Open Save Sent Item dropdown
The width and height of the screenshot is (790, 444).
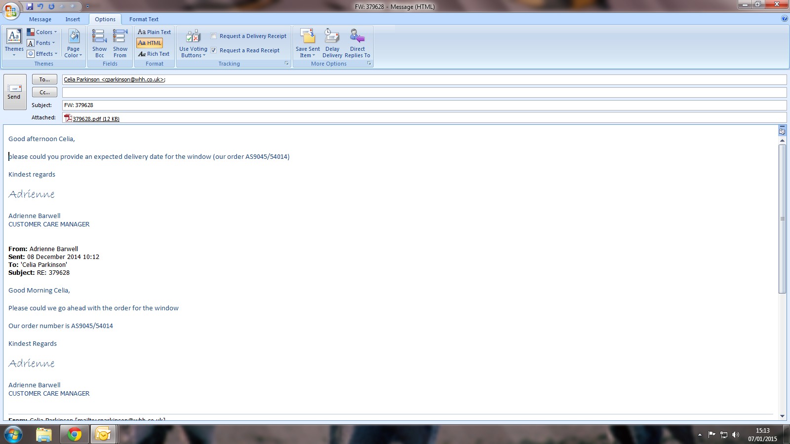click(x=308, y=43)
